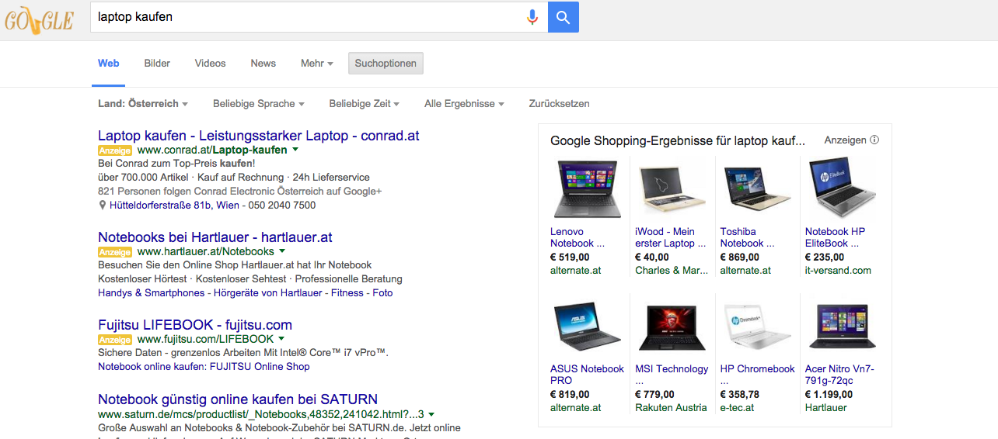Open the Lenovo Notebook product title link
998x439 pixels.
click(578, 237)
